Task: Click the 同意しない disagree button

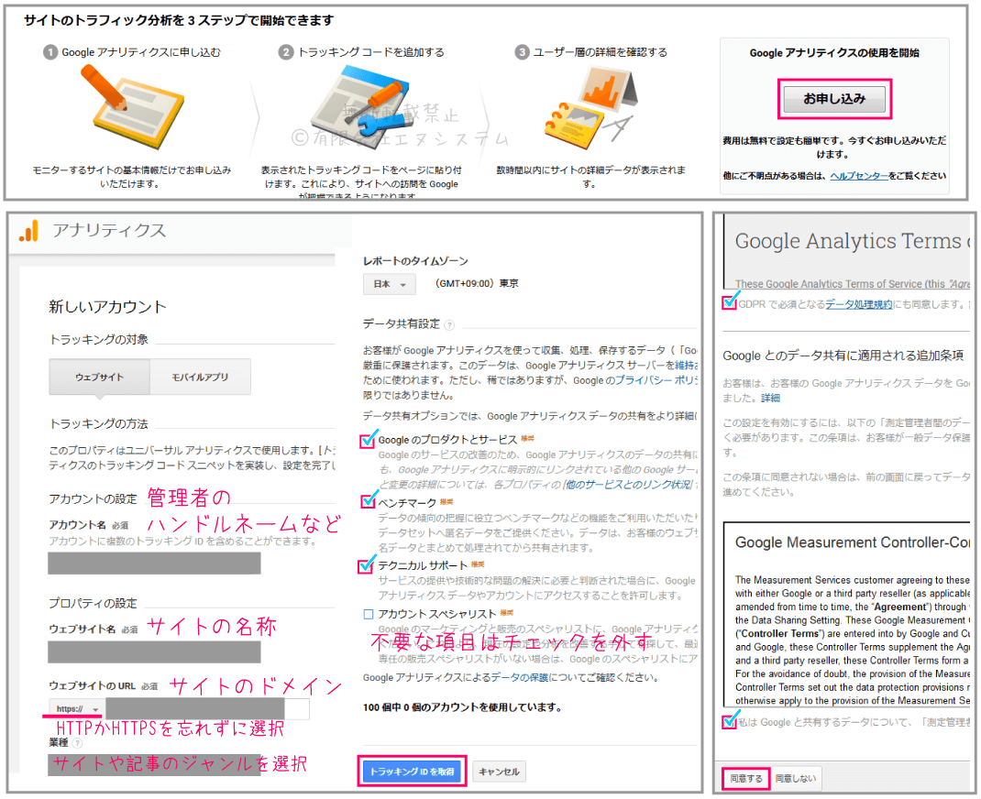Action: 795,778
